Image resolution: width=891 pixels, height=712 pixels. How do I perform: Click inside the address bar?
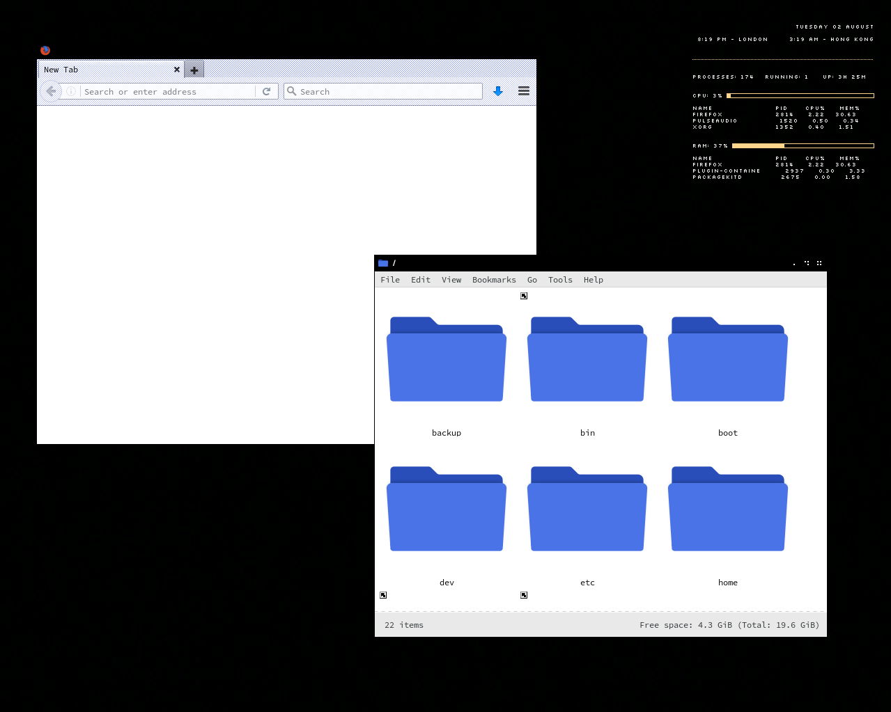click(167, 91)
